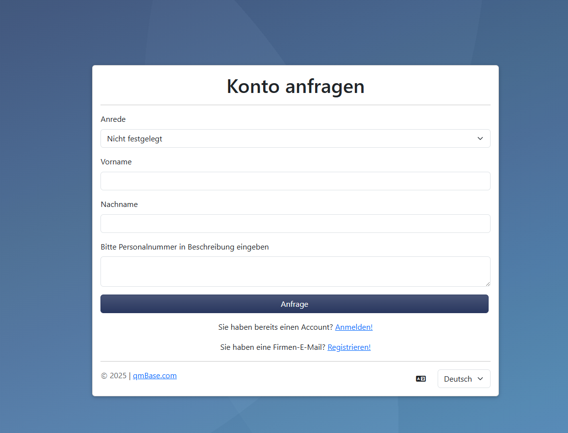
Task: Follow the Anmelden! login link
Action: pyautogui.click(x=353, y=327)
